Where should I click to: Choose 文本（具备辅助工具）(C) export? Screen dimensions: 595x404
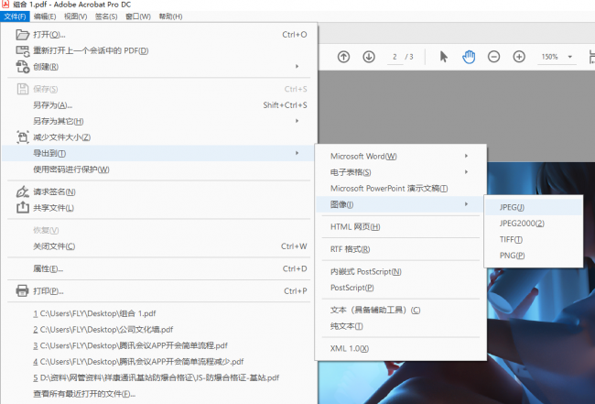[x=401, y=310]
